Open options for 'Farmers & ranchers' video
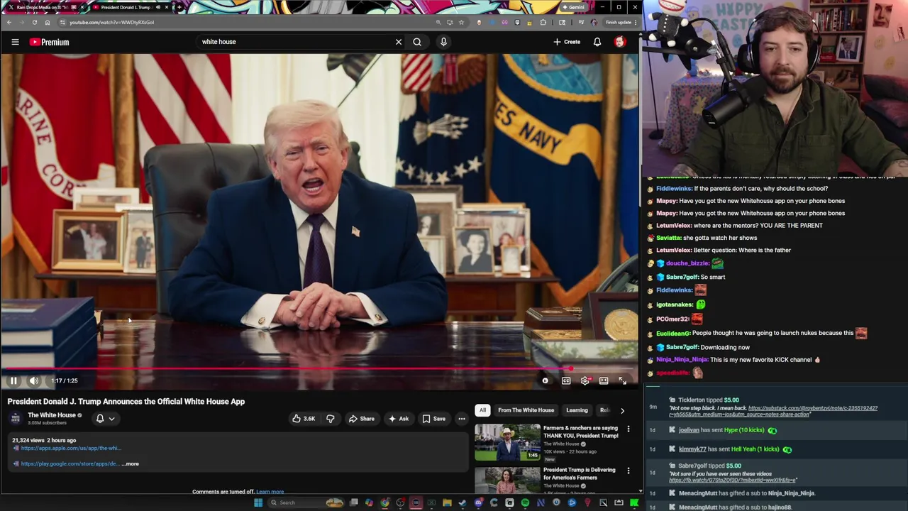The width and height of the screenshot is (908, 511). tap(628, 429)
